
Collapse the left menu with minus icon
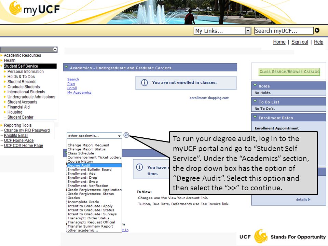(x=55, y=49)
